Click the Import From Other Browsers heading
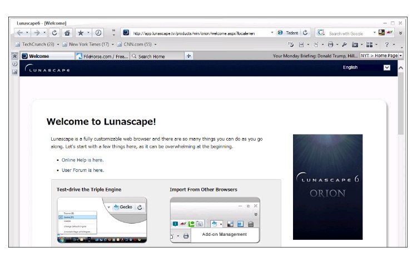This screenshot has height=267, width=417. tap(203, 190)
